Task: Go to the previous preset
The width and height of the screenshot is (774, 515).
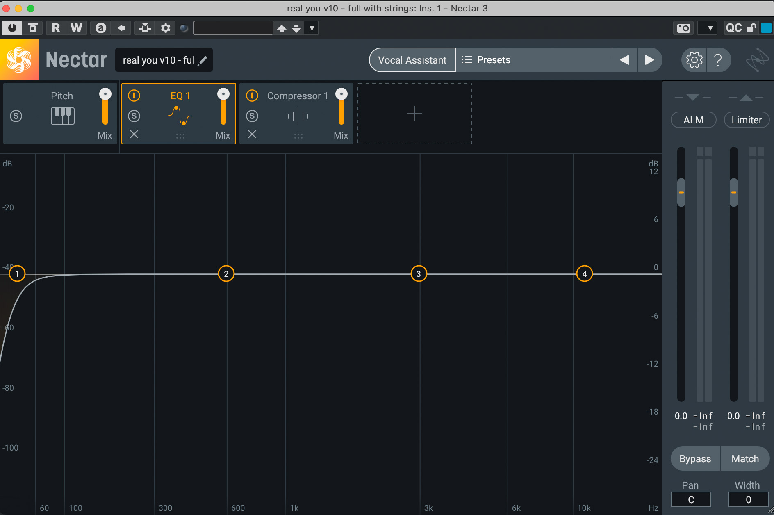Action: click(x=624, y=60)
